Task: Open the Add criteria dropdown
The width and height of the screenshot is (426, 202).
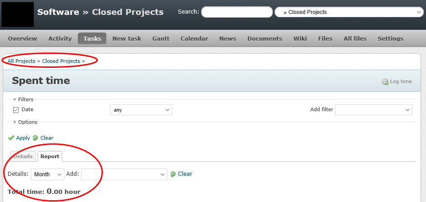Action: [124, 174]
